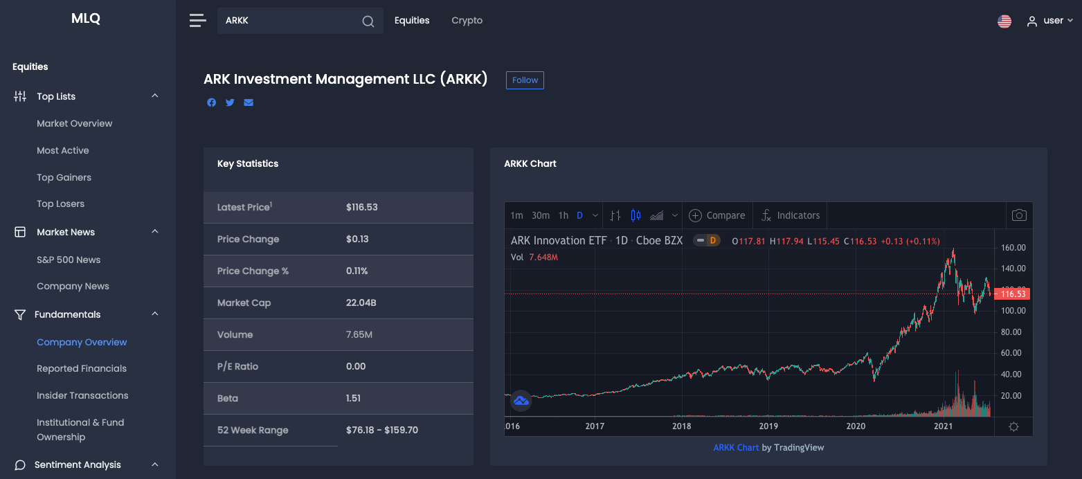This screenshot has height=479, width=1082.
Task: Open the Indicators fx button
Action: click(790, 215)
